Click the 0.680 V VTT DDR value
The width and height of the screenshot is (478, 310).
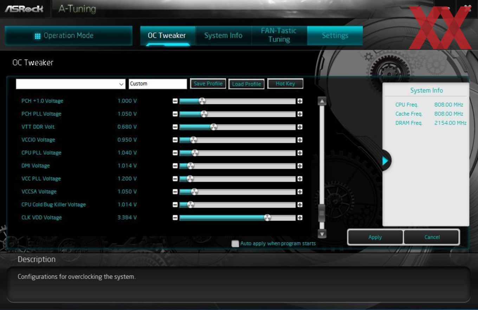(127, 127)
